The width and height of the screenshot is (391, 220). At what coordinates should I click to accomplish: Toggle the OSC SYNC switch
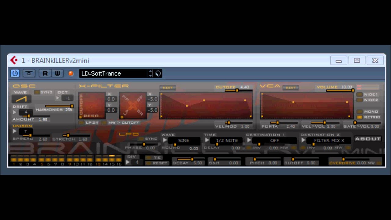(37, 92)
